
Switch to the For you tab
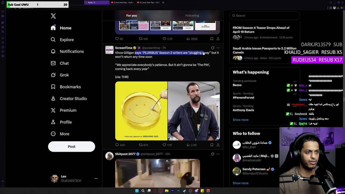point(132,16)
